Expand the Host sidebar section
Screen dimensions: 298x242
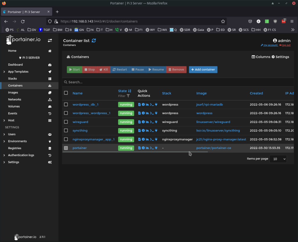(x=4, y=120)
